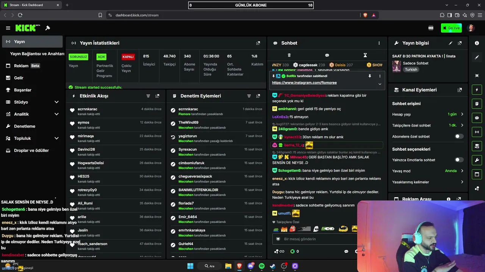This screenshot has width=485, height=272.
Task: Select Yayın in the sidebar
Action: (x=32, y=42)
